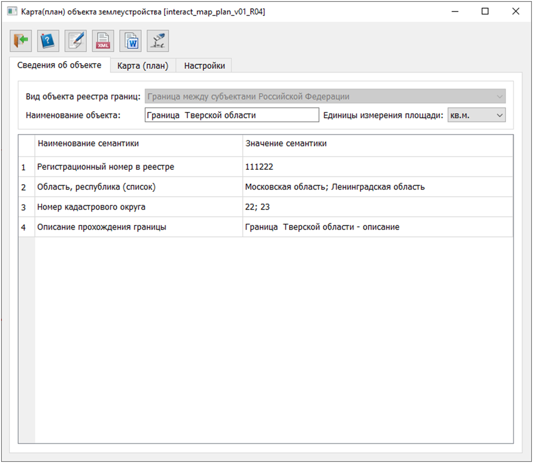The height and width of the screenshot is (463, 533).
Task: Click the exit door icon in toolbar
Action: point(21,41)
